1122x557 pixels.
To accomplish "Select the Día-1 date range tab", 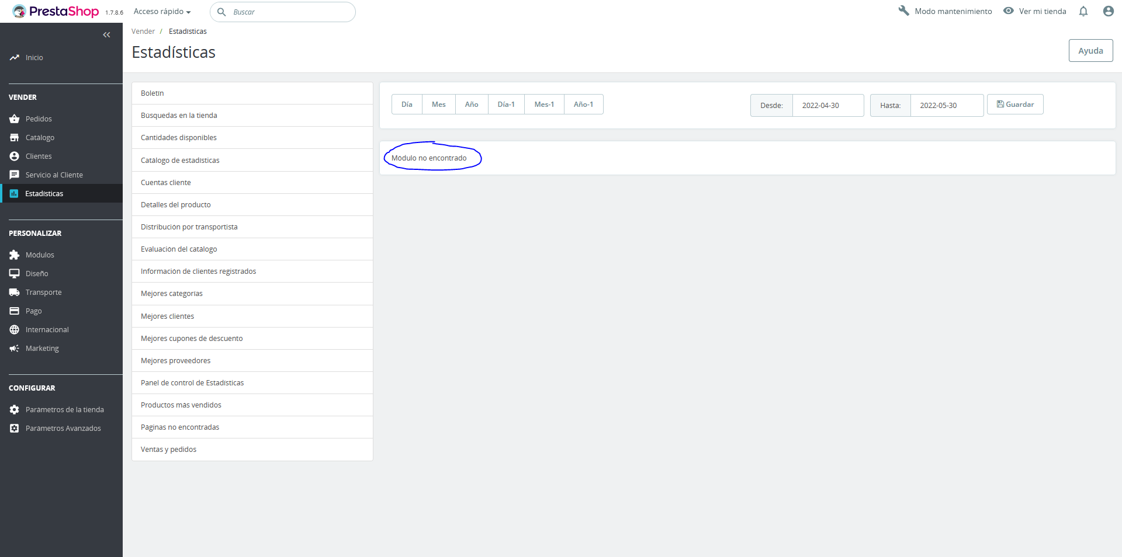I will coord(506,105).
